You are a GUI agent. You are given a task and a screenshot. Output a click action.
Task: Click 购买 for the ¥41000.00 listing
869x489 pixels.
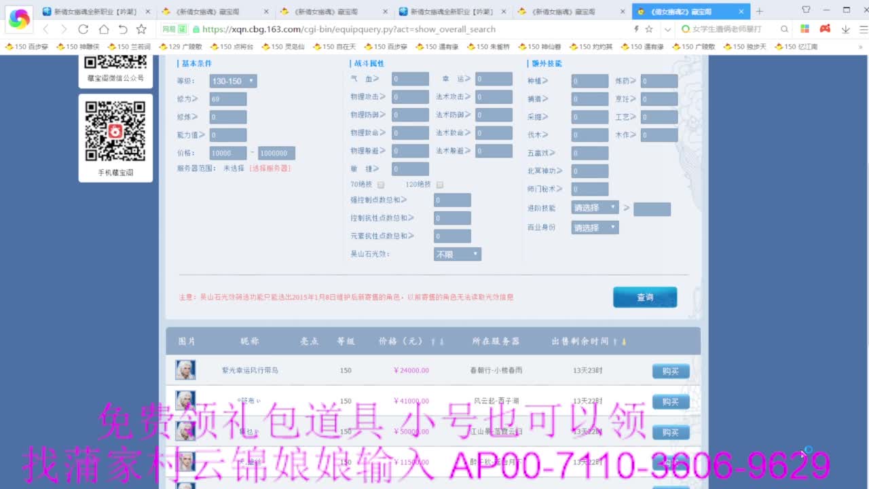(x=671, y=401)
